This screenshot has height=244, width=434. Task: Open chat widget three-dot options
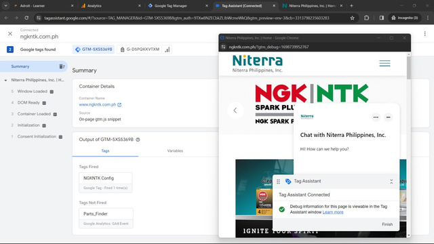point(376,117)
